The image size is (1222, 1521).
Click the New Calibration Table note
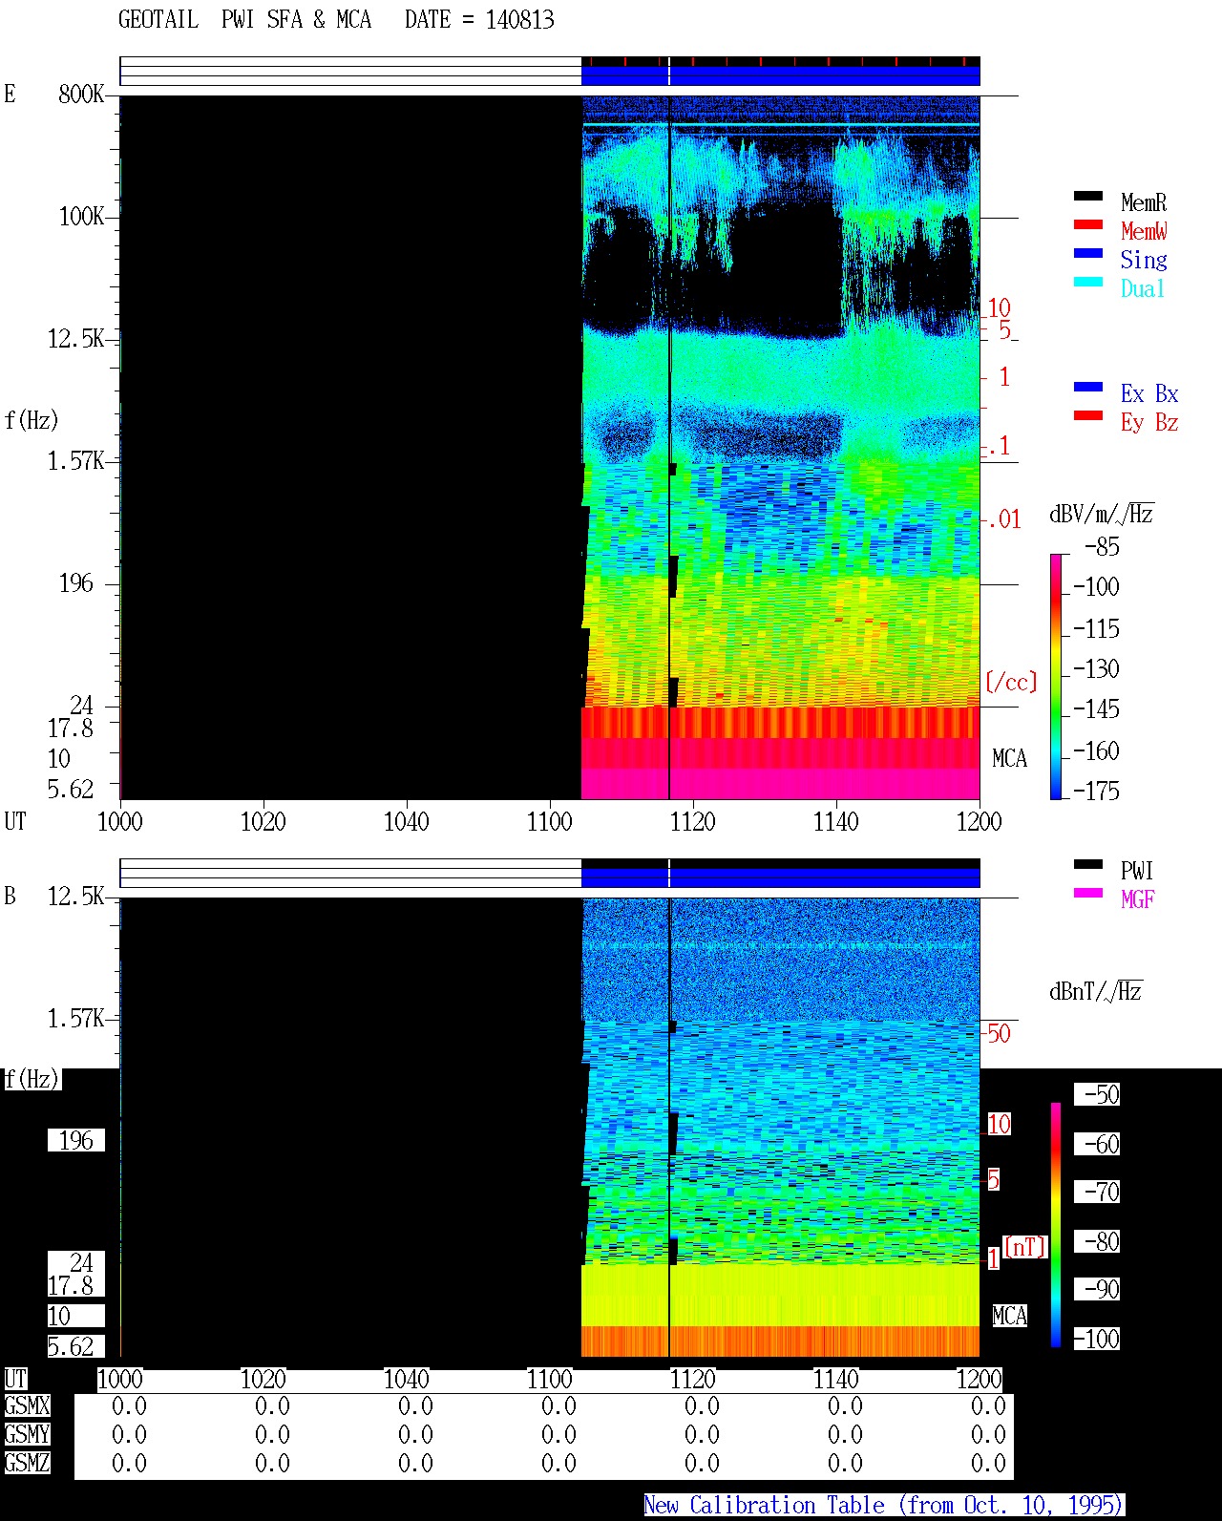pos(884,1505)
